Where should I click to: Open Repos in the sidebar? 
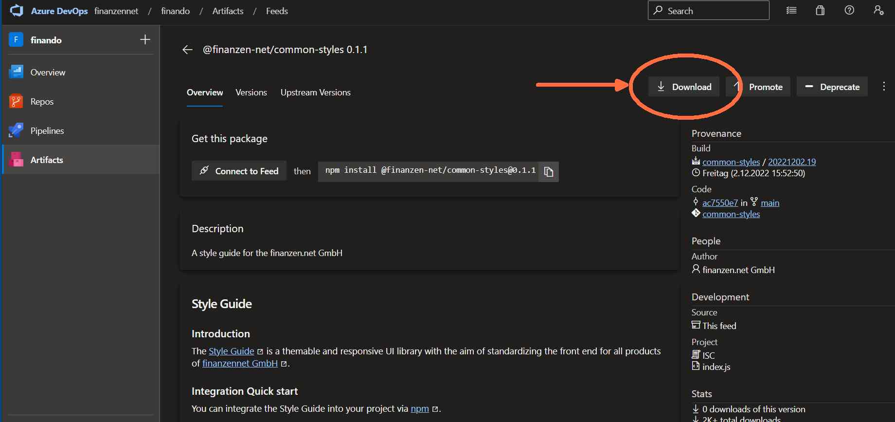(x=81, y=101)
